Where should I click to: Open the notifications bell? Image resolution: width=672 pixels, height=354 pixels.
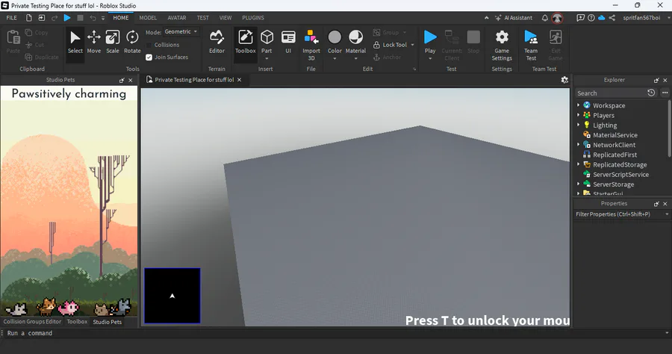[545, 18]
